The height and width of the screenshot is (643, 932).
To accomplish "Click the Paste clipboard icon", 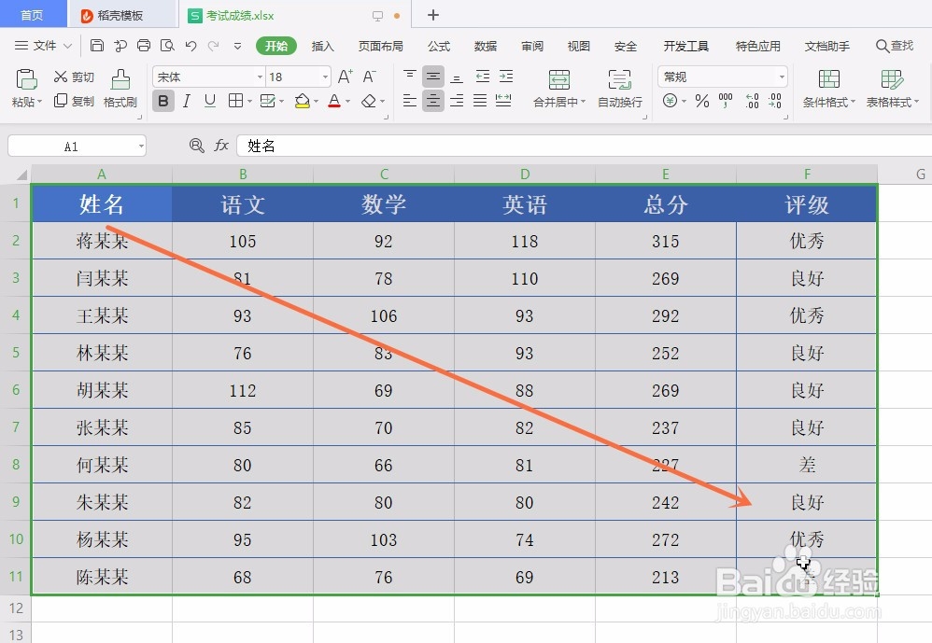I will pyautogui.click(x=26, y=79).
